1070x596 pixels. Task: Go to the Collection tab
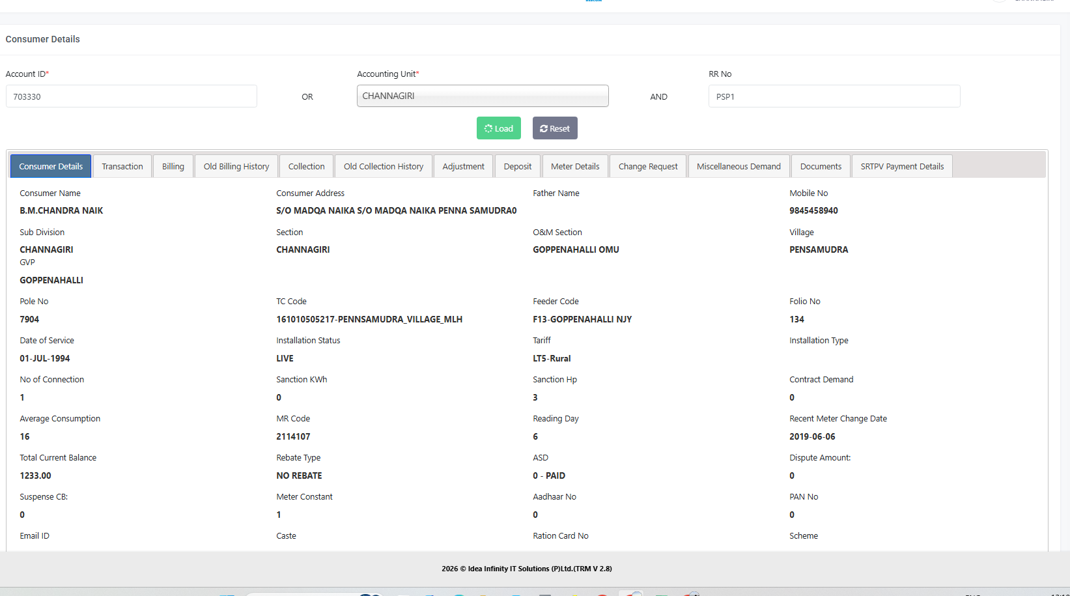(306, 166)
